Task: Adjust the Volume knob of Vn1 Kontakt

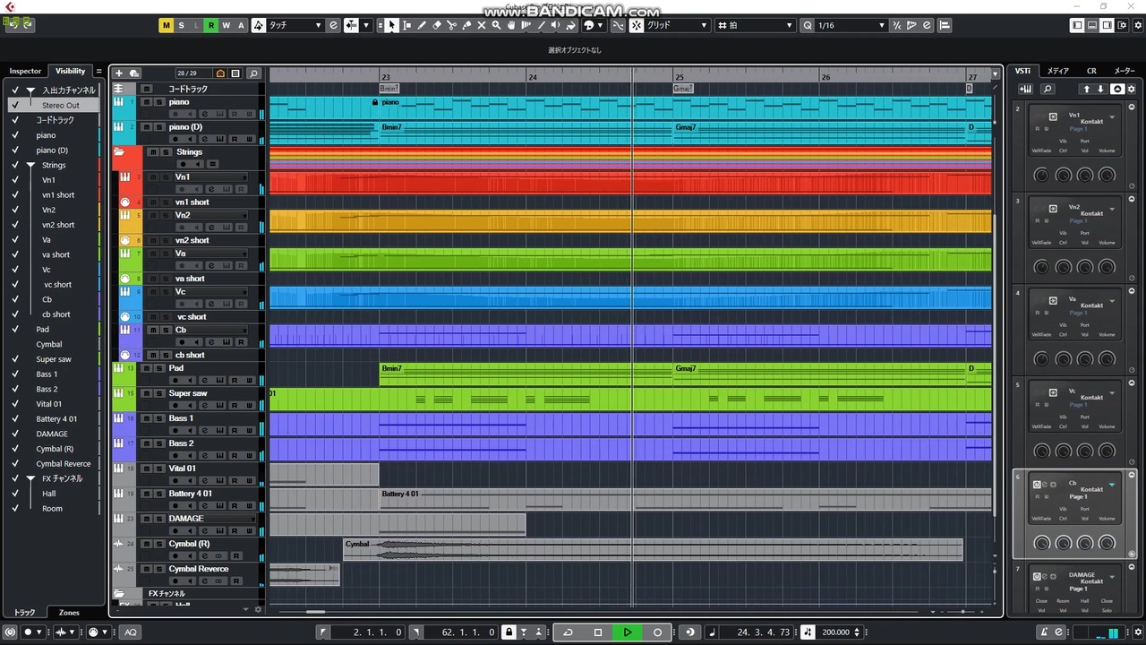Action: tap(1107, 175)
